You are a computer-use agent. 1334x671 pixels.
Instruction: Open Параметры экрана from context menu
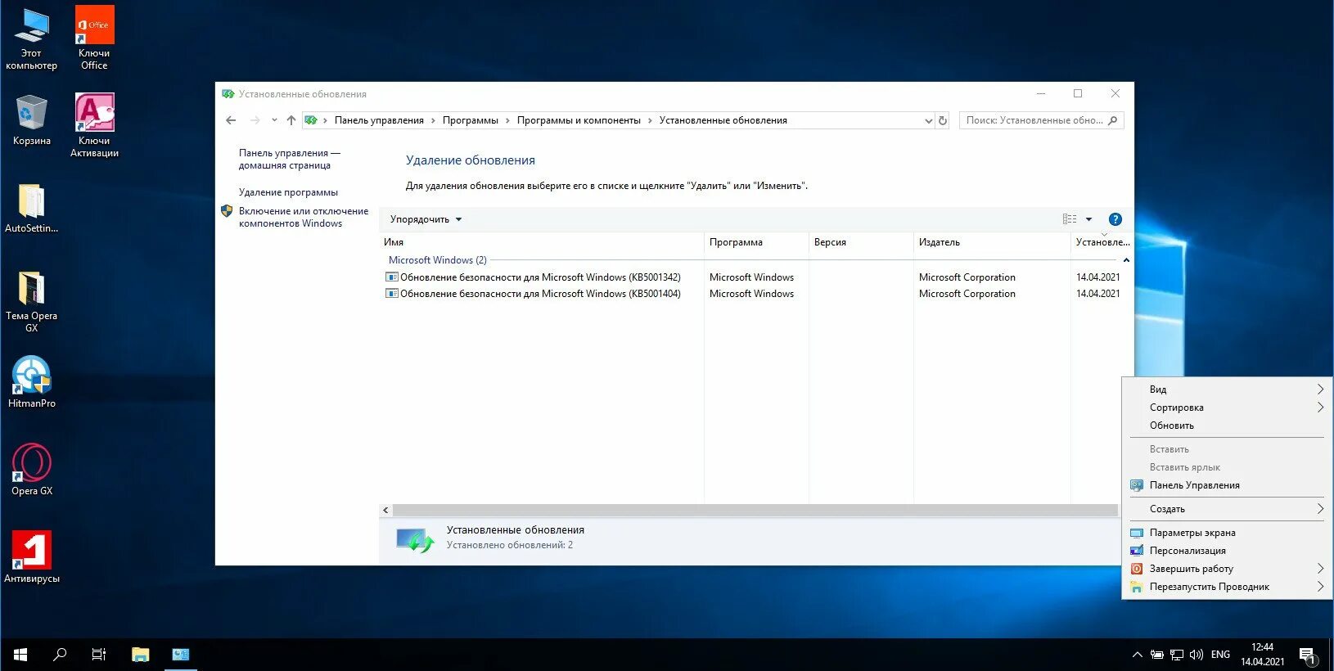coord(1226,533)
